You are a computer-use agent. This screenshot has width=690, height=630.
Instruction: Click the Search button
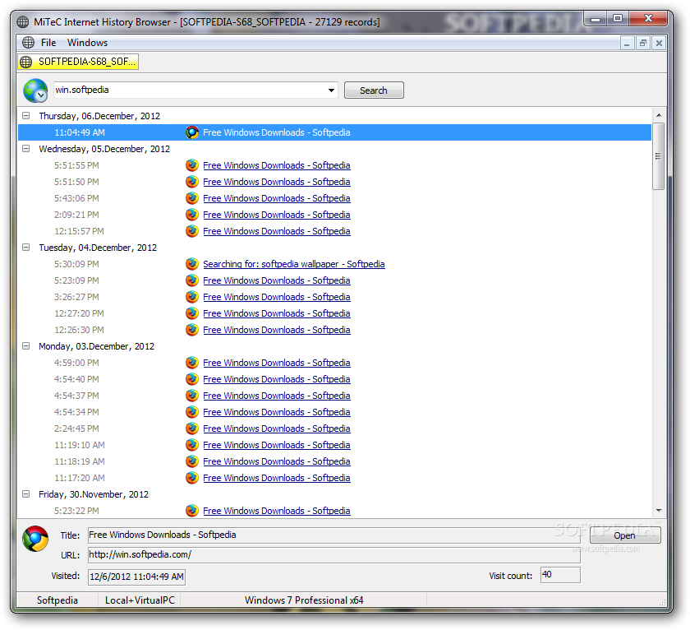point(374,90)
